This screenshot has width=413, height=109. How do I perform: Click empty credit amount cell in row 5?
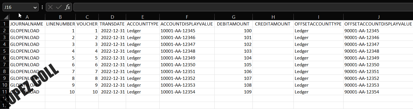tap(273, 51)
